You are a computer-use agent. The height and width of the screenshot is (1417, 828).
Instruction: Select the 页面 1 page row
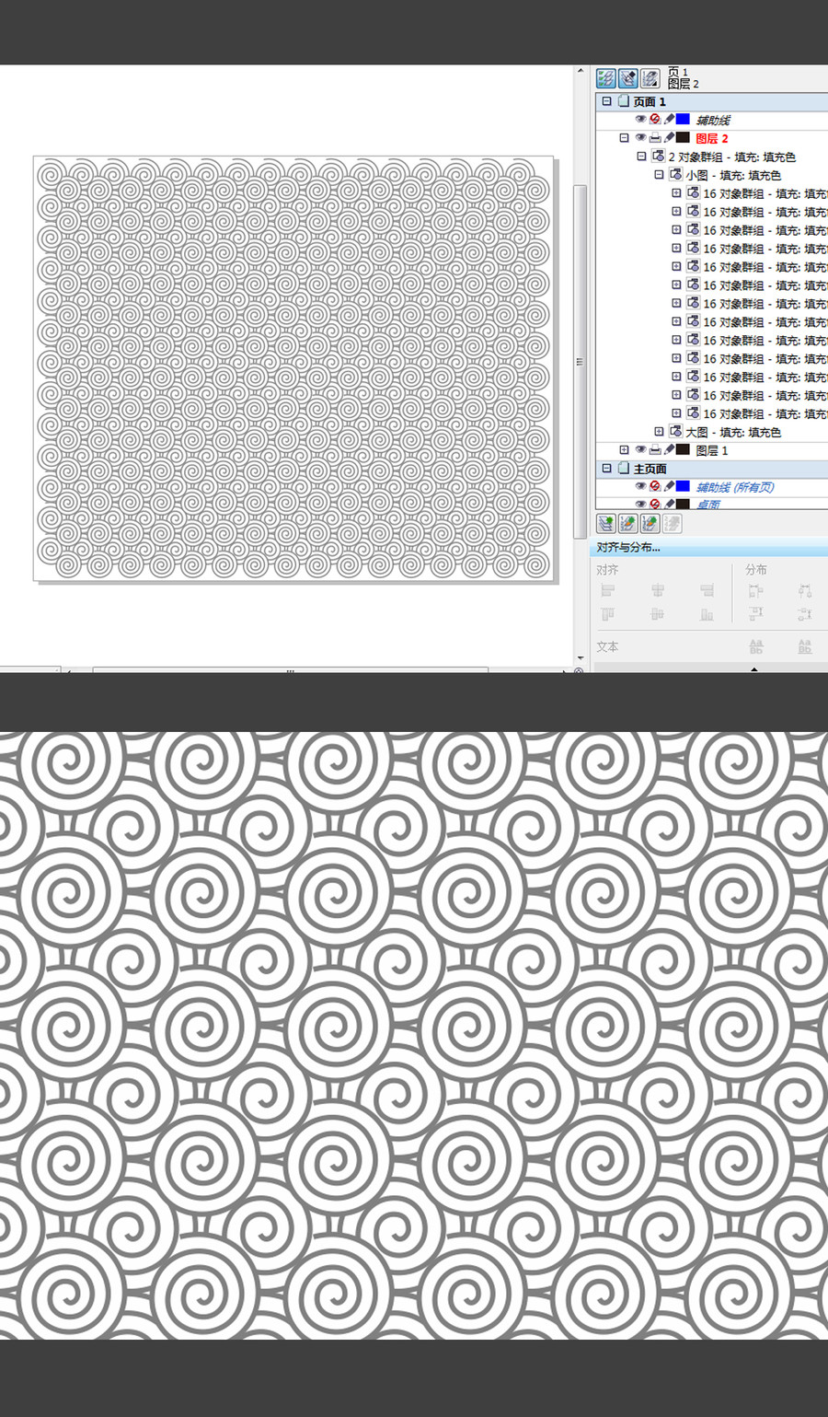[712, 101]
